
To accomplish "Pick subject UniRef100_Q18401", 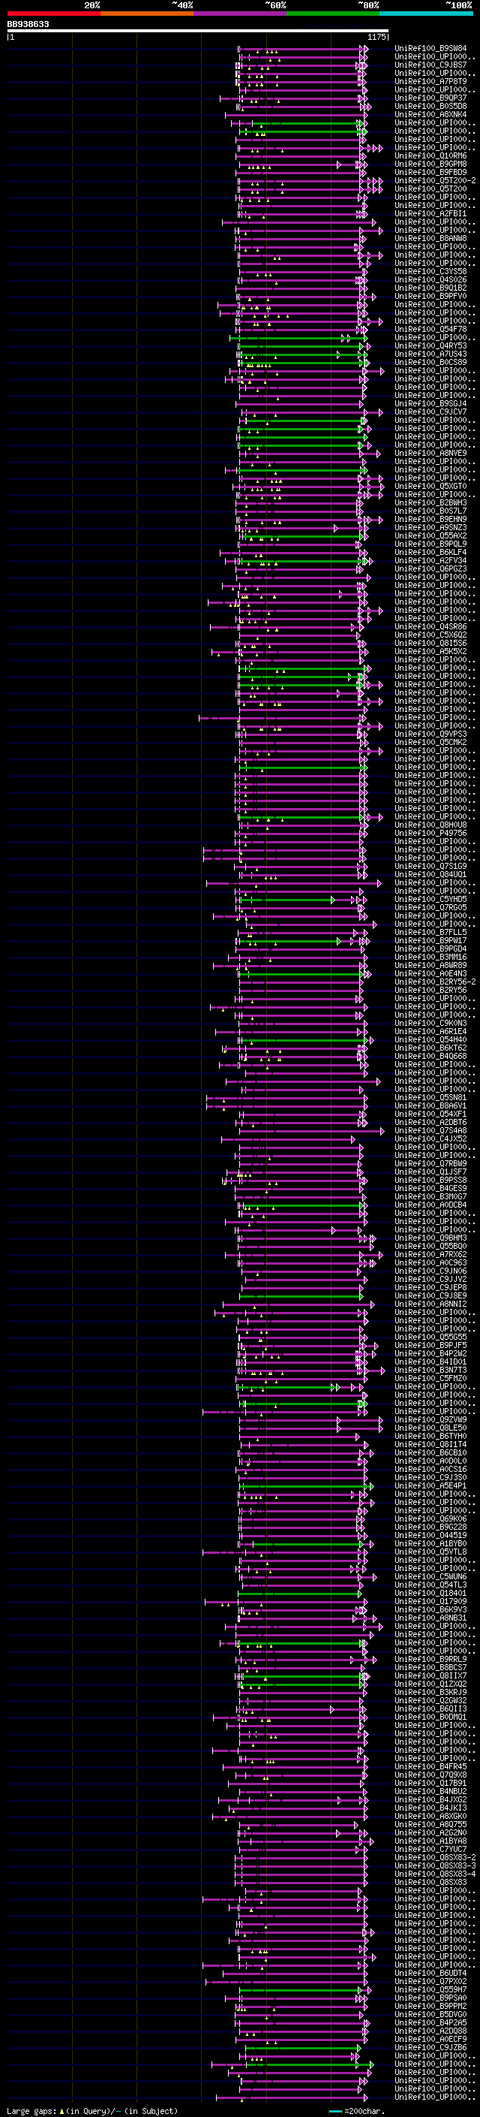I will [430, 1593].
